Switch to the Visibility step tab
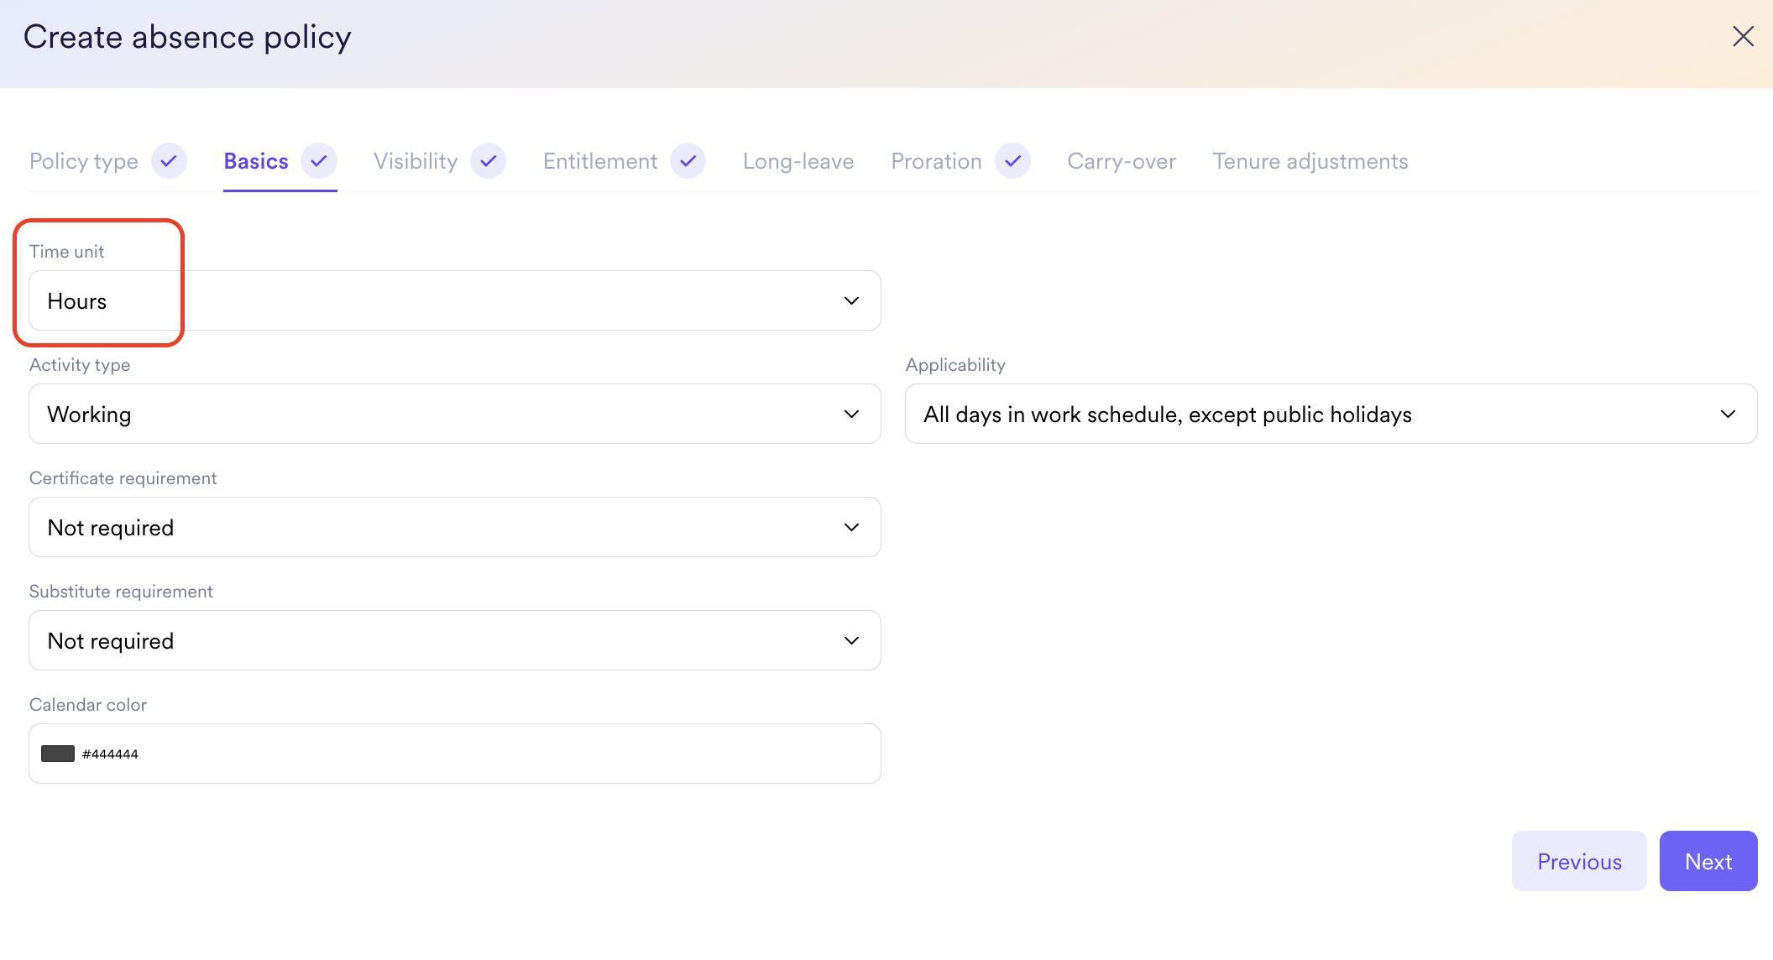 416,161
